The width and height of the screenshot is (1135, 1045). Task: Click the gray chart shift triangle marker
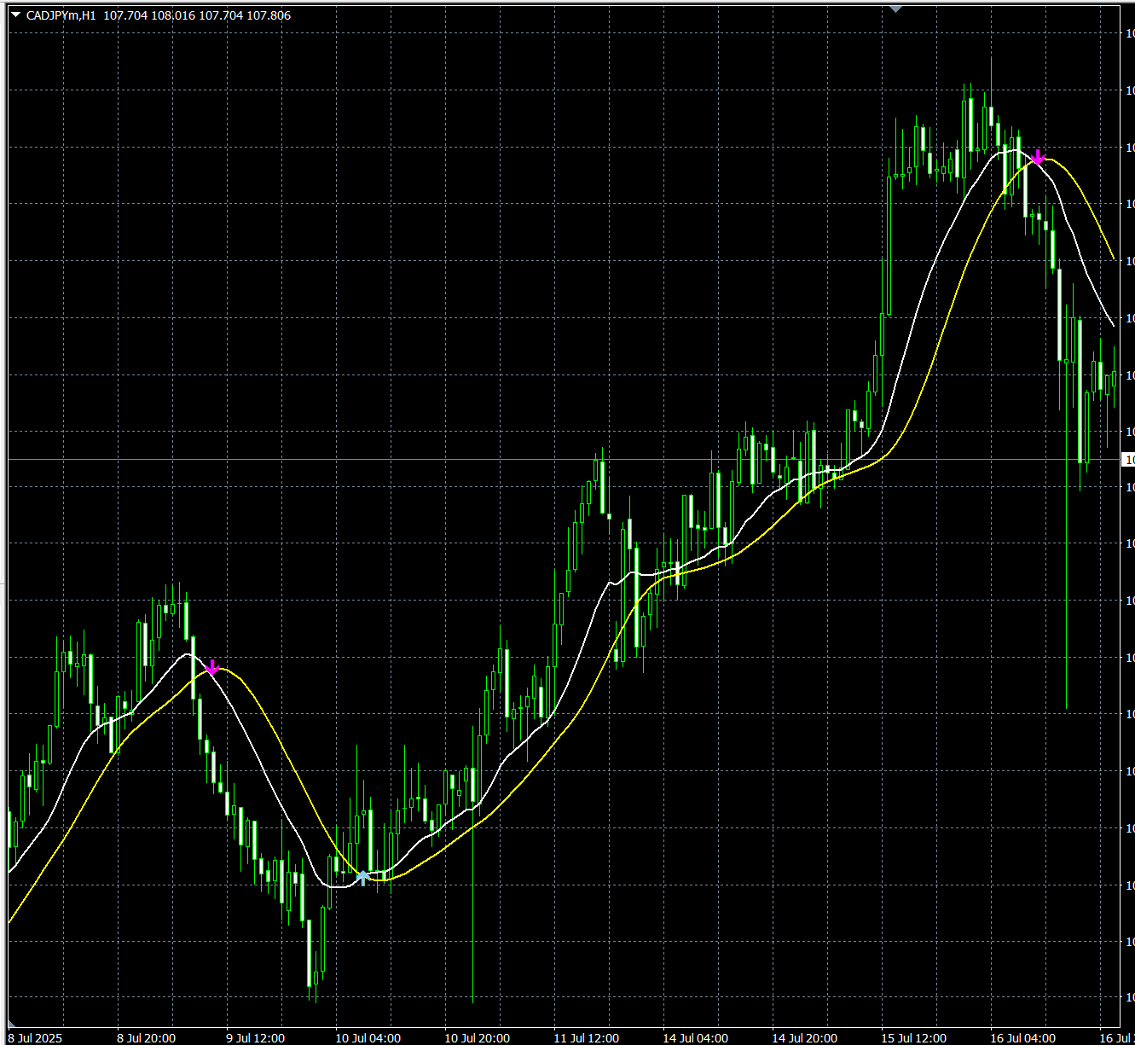[895, 9]
